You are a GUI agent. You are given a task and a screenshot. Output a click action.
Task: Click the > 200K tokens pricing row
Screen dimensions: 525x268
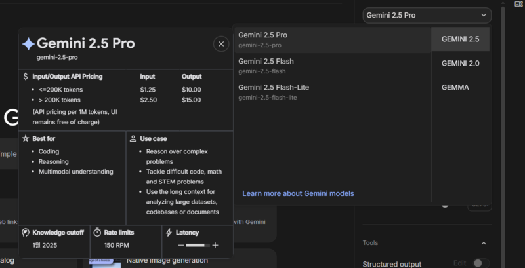tap(60, 100)
